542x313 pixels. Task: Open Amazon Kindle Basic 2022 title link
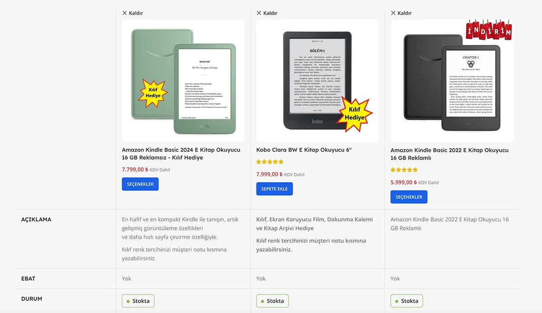pyautogui.click(x=449, y=154)
